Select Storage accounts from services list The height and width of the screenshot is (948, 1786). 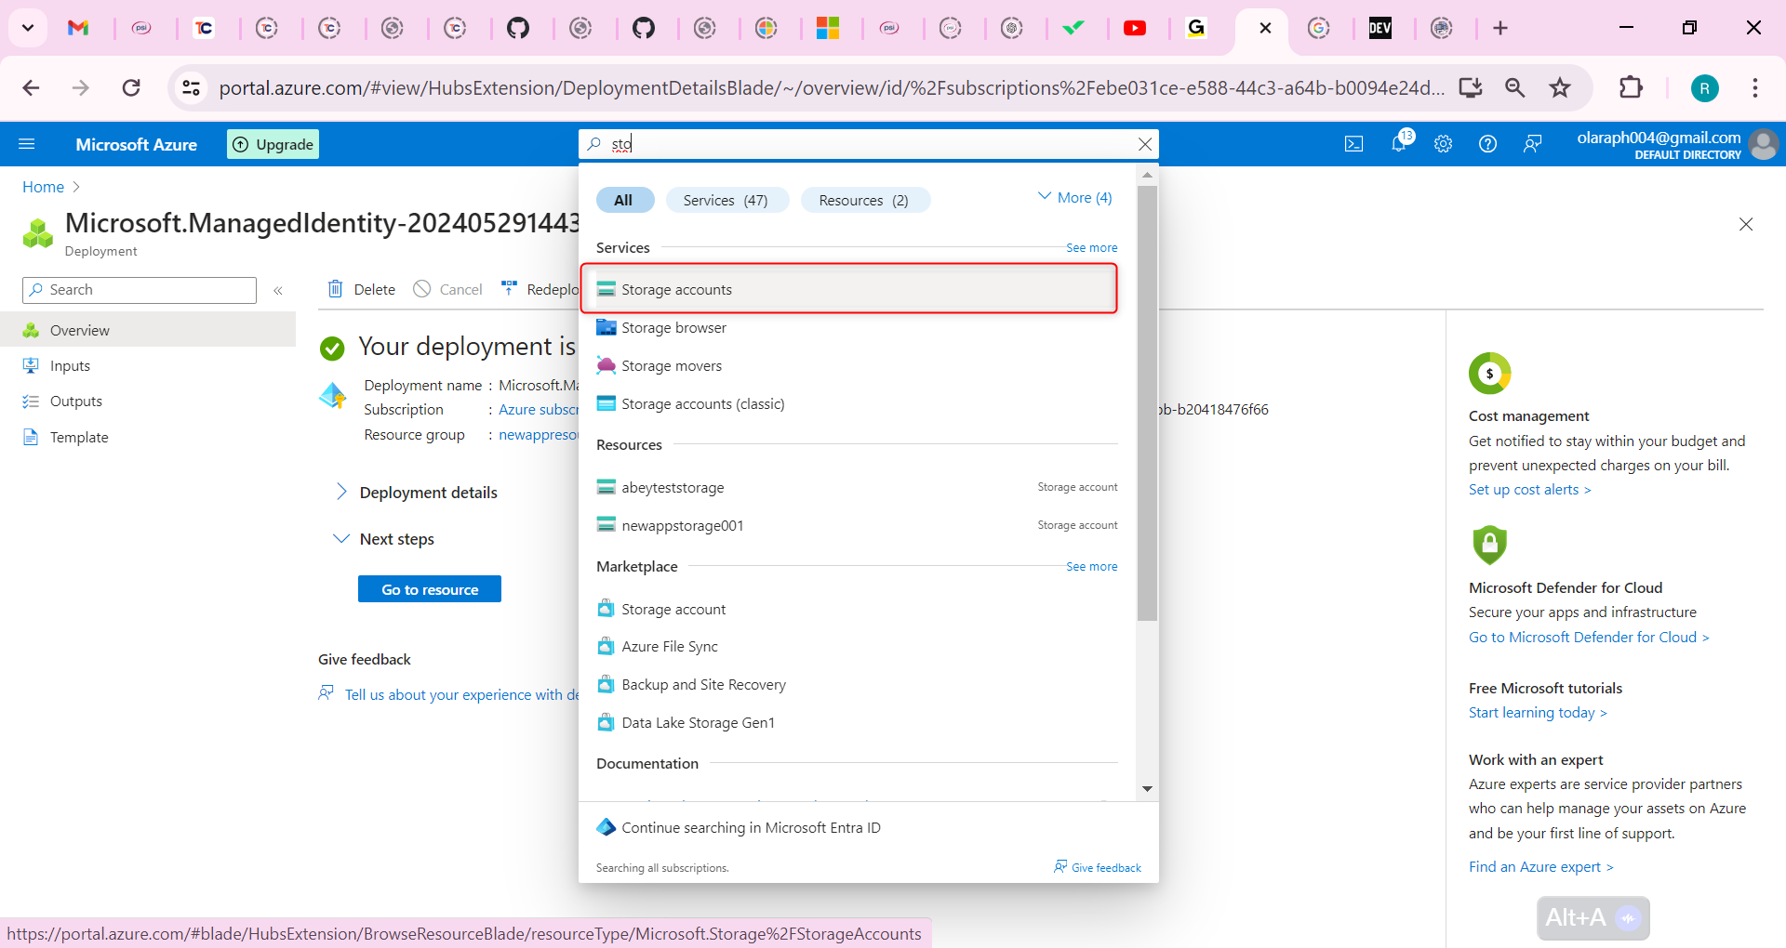[x=676, y=289]
